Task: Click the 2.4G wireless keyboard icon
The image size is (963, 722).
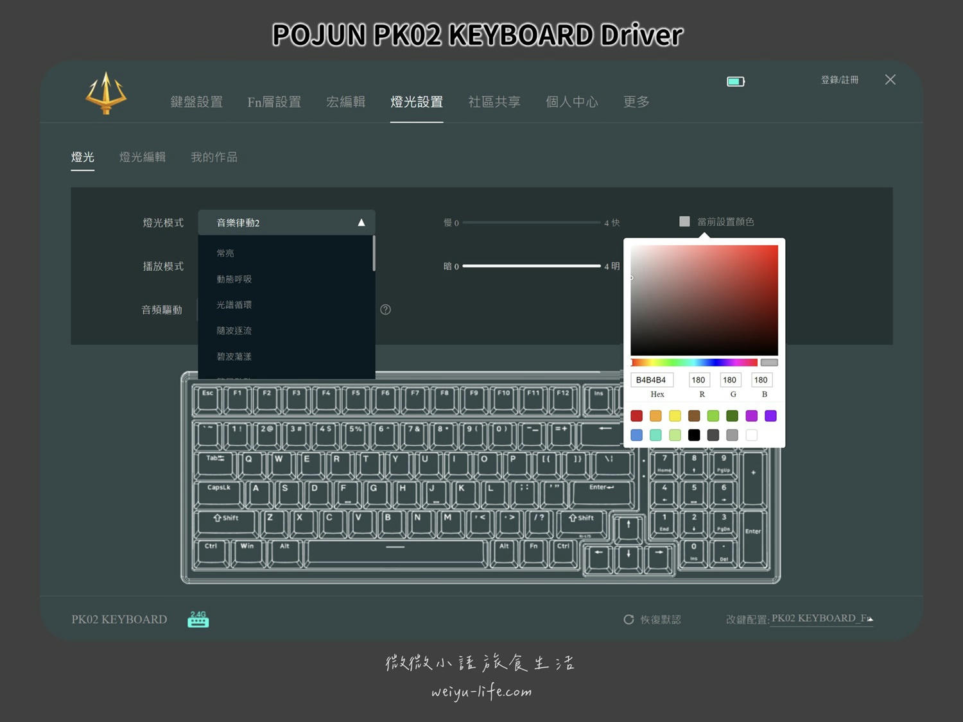Action: 198,619
